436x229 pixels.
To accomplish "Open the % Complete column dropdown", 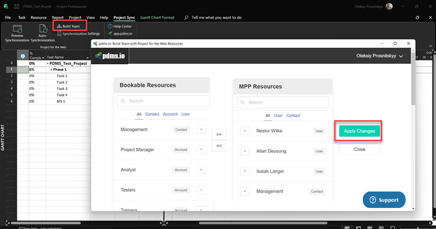I will (x=43, y=58).
